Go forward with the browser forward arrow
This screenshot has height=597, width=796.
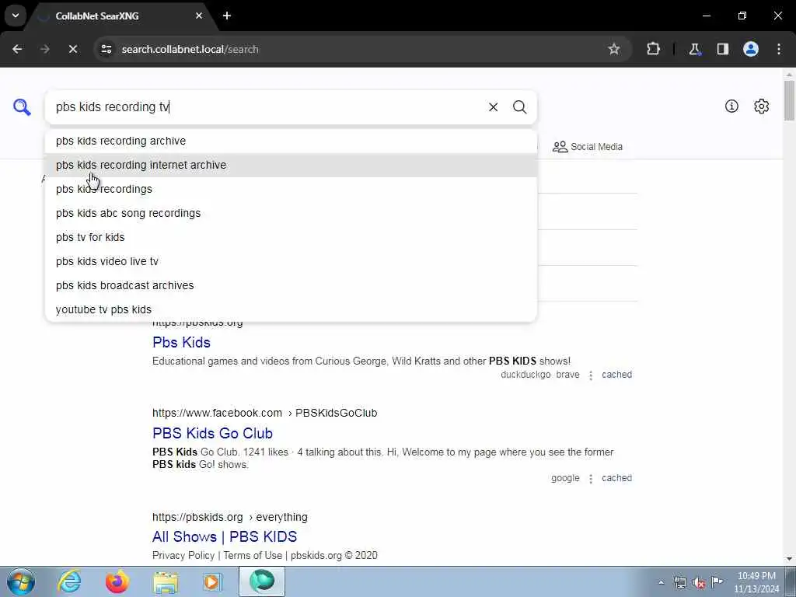44,49
